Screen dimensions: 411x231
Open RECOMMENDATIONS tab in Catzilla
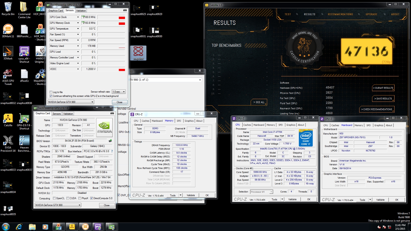point(340,14)
